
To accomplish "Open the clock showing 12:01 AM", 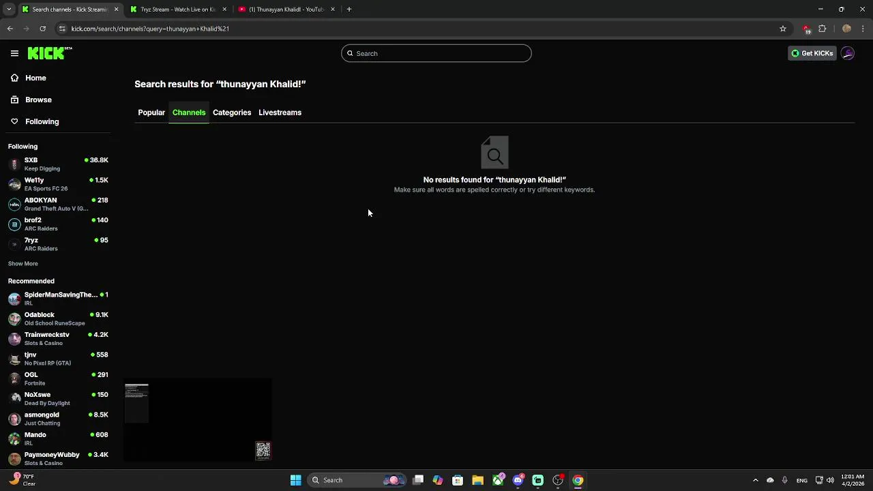I will 853,480.
